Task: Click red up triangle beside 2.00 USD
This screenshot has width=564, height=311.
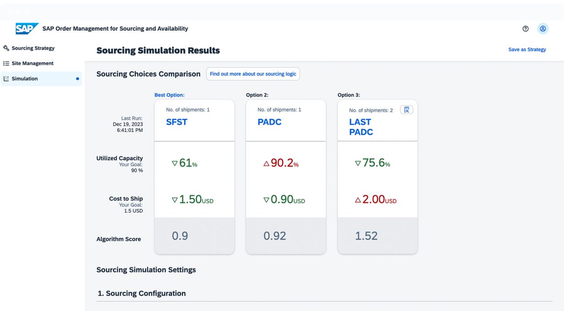Action: click(x=358, y=200)
